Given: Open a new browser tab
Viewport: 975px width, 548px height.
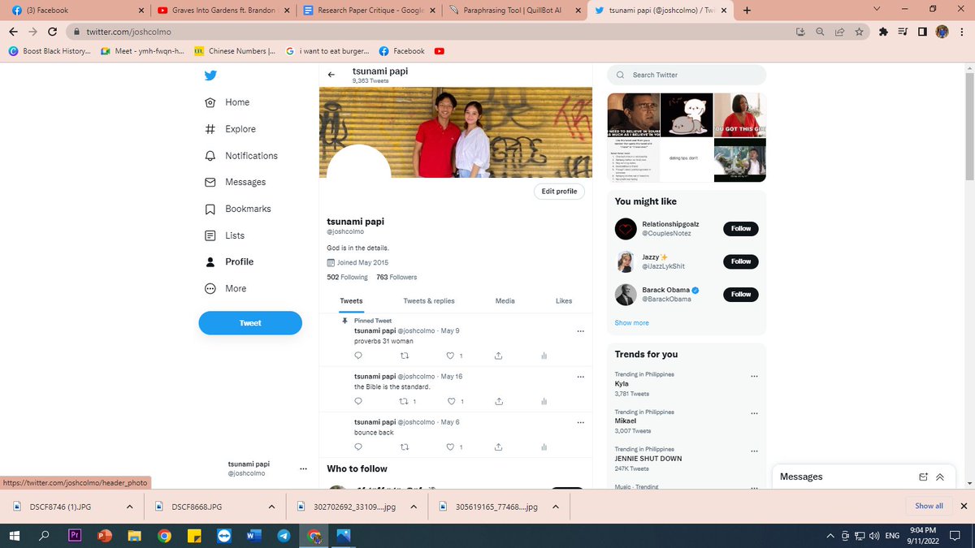Looking at the screenshot, I should tap(747, 11).
